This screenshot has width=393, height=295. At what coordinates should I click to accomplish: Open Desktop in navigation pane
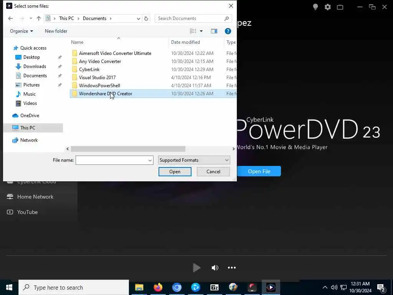pyautogui.click(x=31, y=57)
